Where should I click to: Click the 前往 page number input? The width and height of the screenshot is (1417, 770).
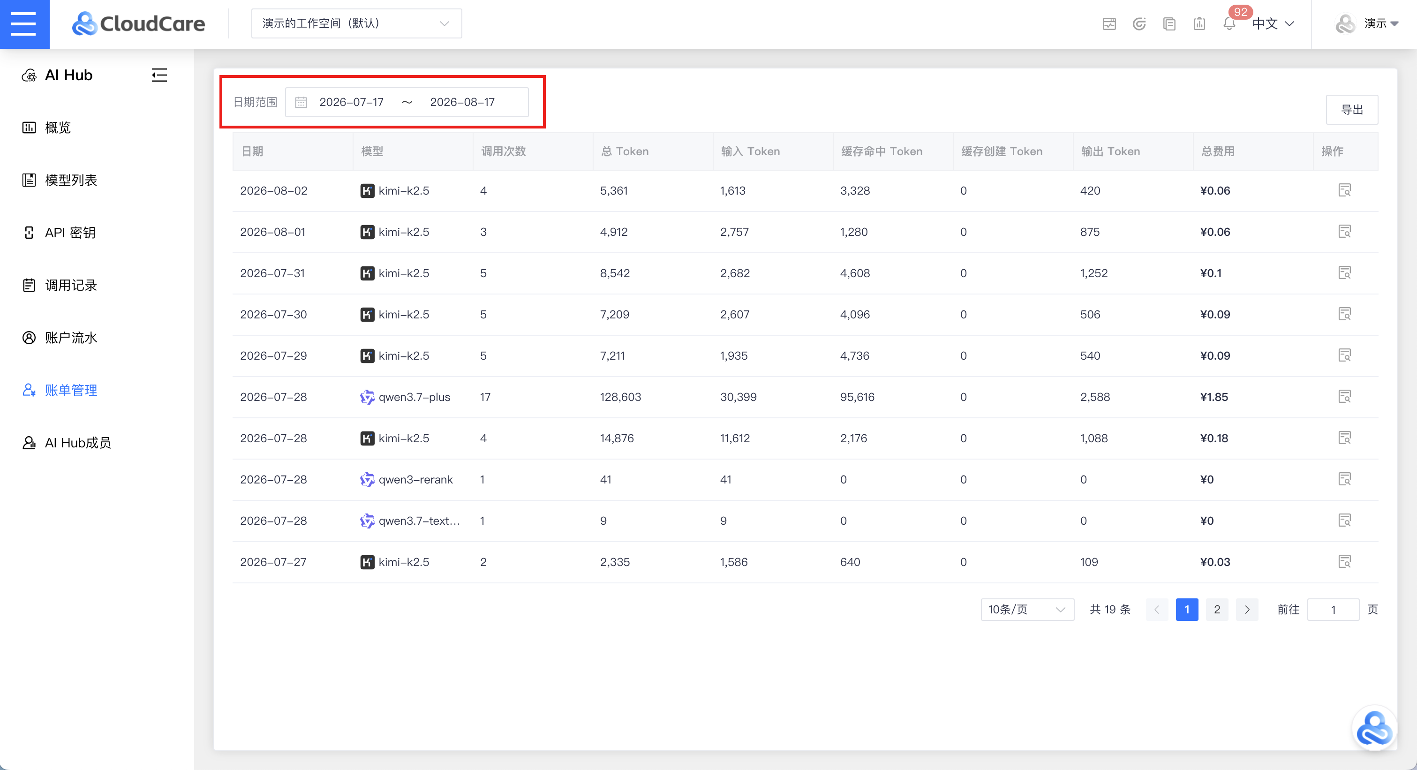tap(1333, 610)
